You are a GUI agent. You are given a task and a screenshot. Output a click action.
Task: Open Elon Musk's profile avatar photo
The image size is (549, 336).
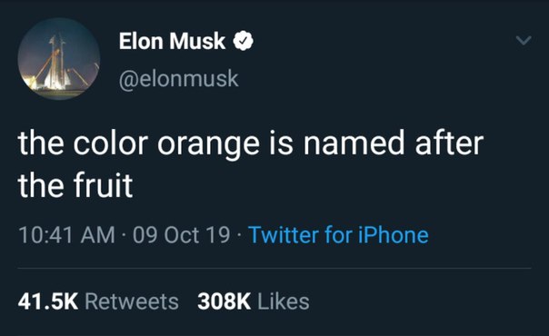pyautogui.click(x=59, y=59)
